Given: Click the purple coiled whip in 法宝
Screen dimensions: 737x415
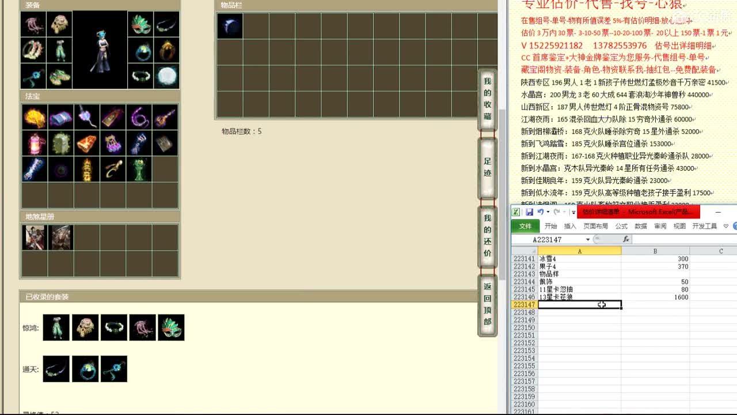Looking at the screenshot, I should [139, 117].
